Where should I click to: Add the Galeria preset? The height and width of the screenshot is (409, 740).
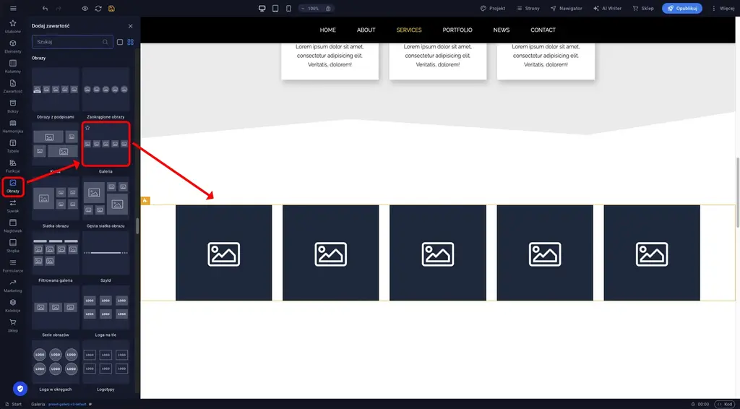click(x=106, y=144)
